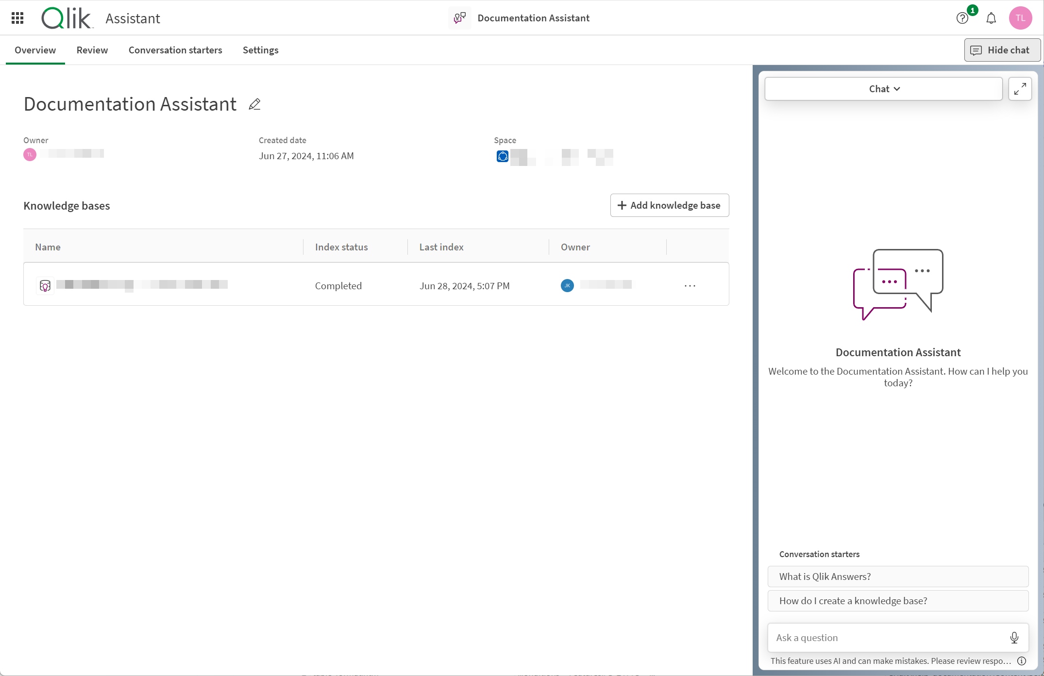Click the Hide chat button
Screen dimensions: 1044x676
pos(1000,49)
